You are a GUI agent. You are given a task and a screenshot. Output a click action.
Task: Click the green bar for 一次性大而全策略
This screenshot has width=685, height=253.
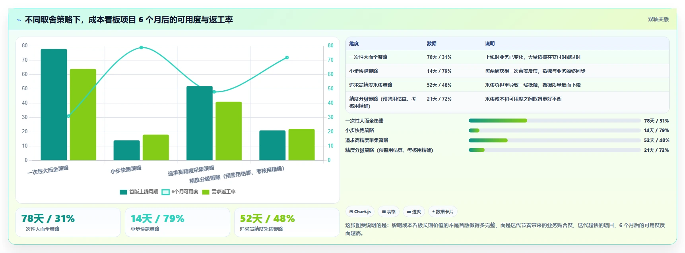[83, 115]
